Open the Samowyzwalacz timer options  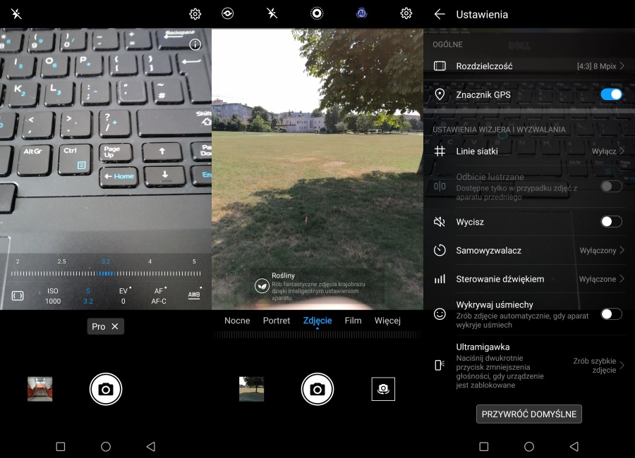(529, 250)
